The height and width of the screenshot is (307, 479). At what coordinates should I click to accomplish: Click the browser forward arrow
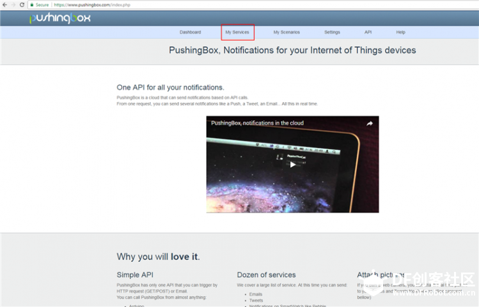point(13,4)
